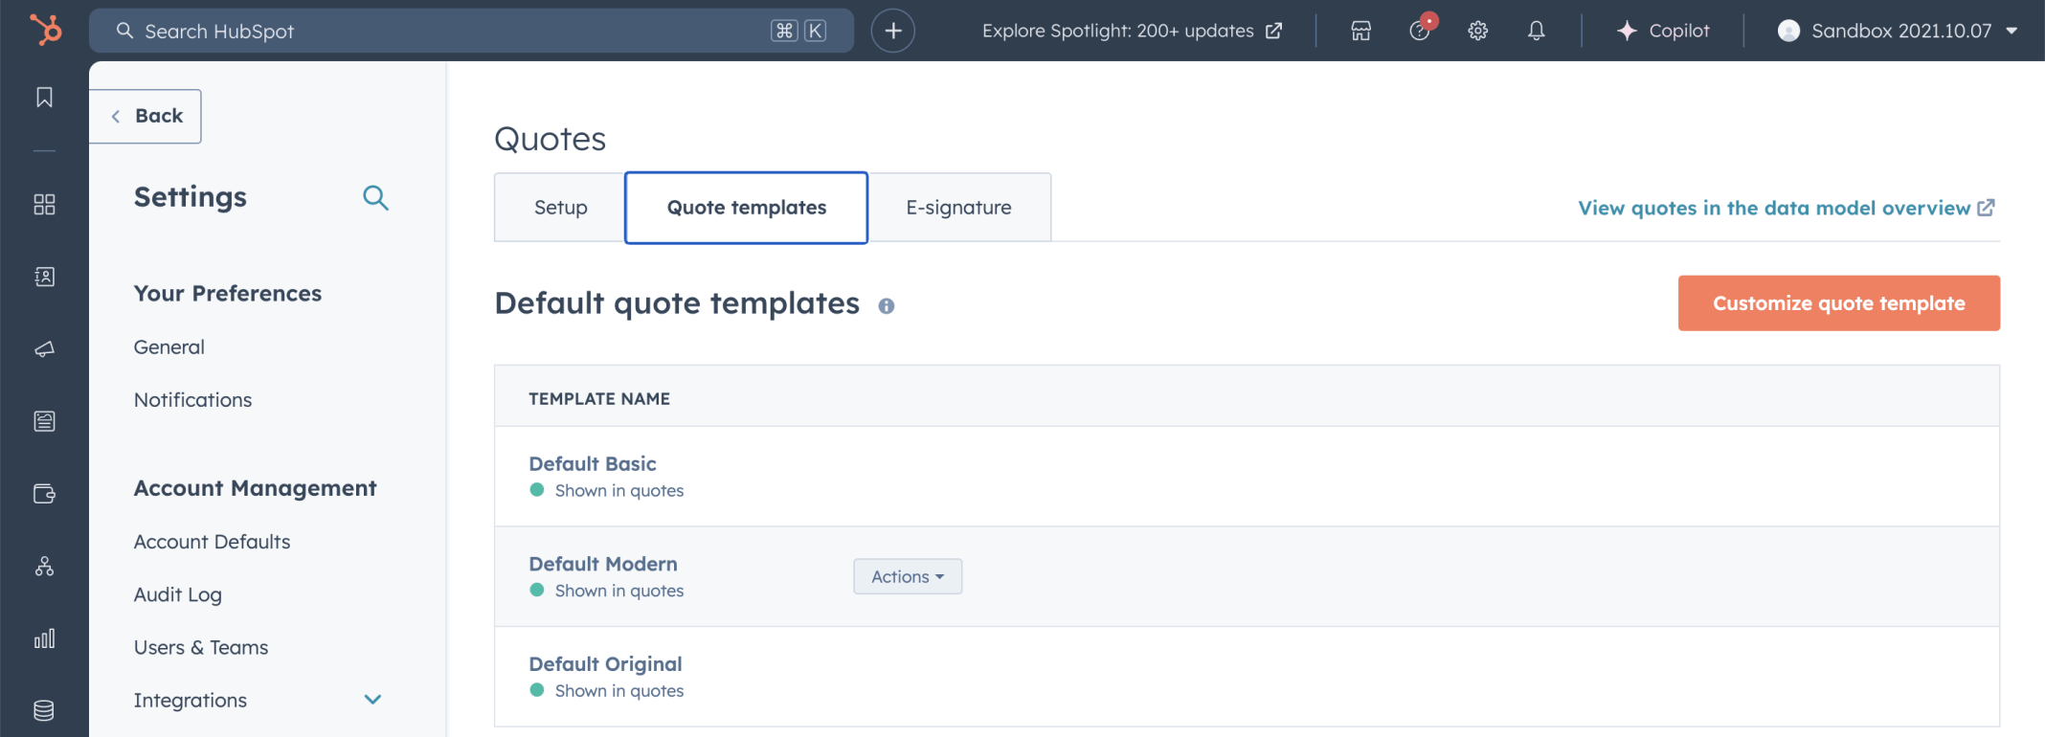The height and width of the screenshot is (737, 2045).
Task: Open the Default Basic template link
Action: 593,464
